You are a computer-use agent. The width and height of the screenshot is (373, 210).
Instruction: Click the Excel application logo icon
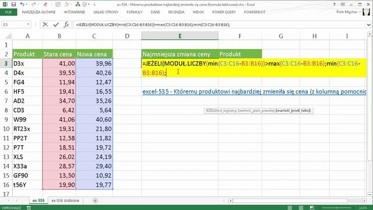[5, 4]
